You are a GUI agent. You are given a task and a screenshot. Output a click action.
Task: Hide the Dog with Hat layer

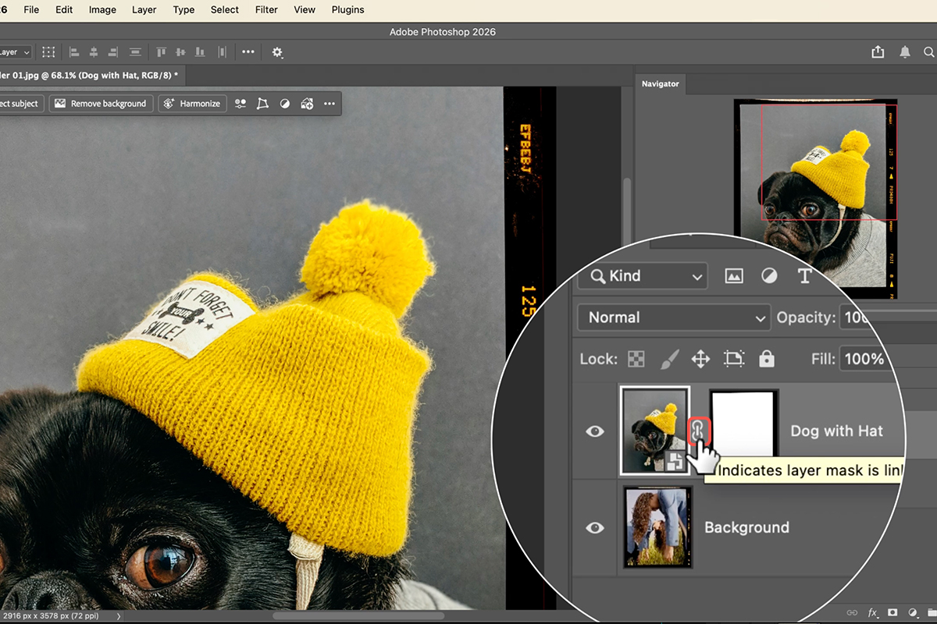595,431
